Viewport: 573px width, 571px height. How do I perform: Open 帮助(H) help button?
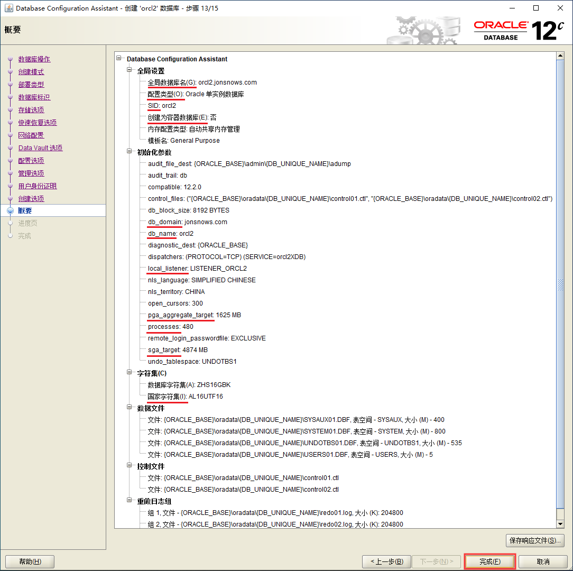coord(30,561)
